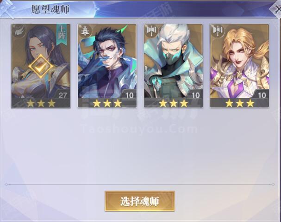Click the three stars under masked hero card

[x=174, y=103]
